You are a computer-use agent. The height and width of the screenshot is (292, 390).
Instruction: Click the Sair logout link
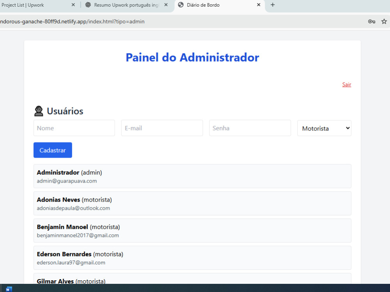point(346,84)
